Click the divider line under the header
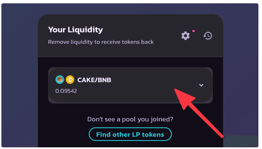 pos(130,57)
